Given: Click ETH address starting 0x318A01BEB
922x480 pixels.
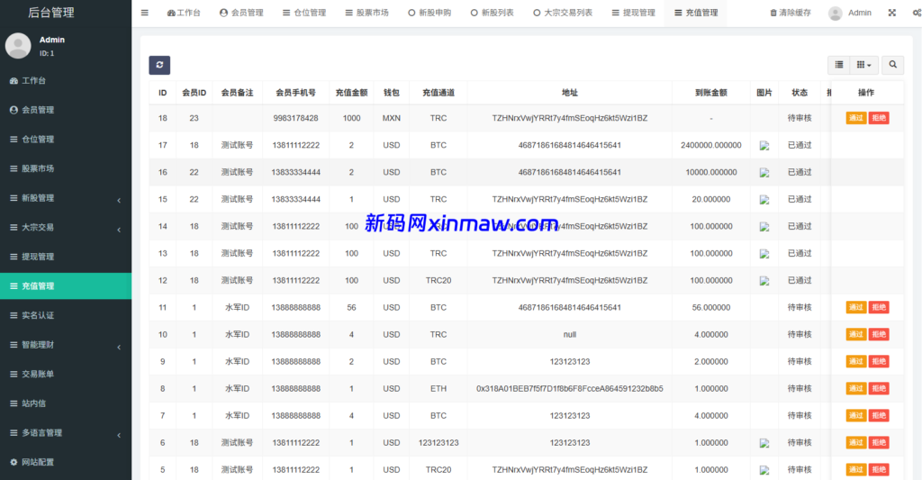Looking at the screenshot, I should [x=569, y=389].
